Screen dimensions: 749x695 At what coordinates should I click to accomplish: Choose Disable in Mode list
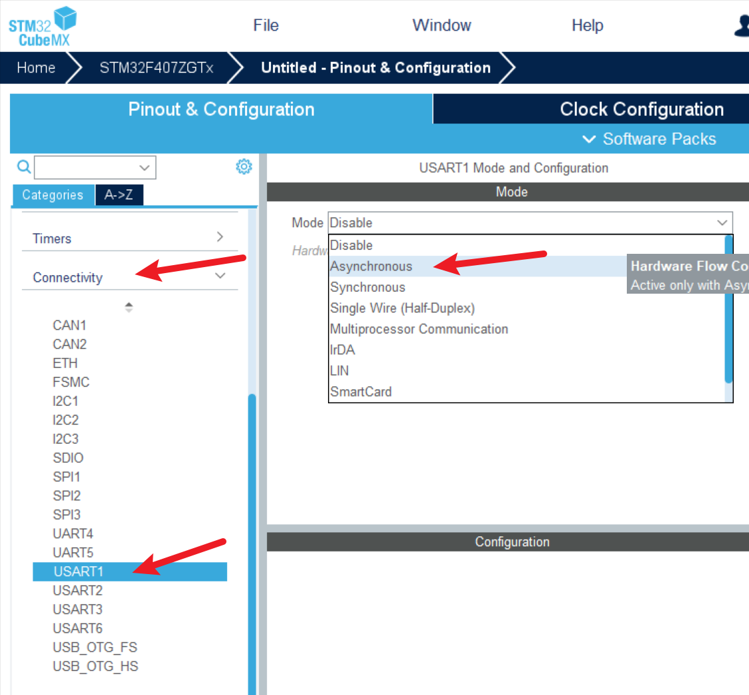[527, 245]
